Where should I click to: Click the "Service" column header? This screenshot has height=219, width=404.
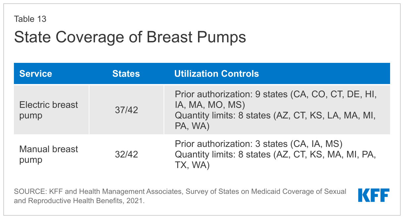pyautogui.click(x=36, y=73)
